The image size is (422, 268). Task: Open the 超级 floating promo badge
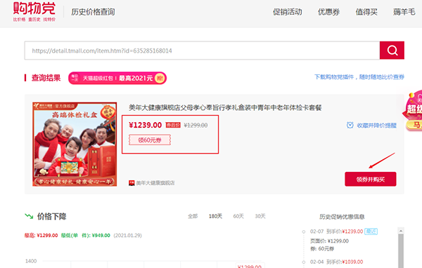pos(413,110)
